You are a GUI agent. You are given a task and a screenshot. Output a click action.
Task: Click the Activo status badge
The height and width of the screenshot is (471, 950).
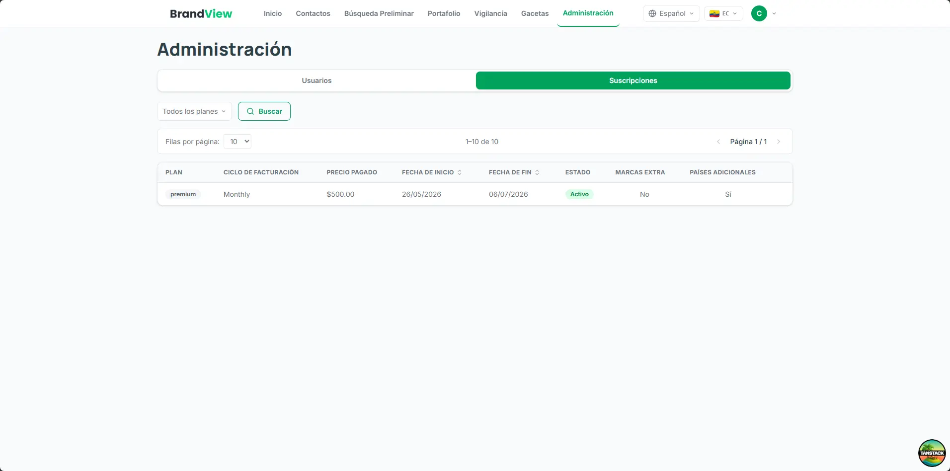click(x=579, y=194)
